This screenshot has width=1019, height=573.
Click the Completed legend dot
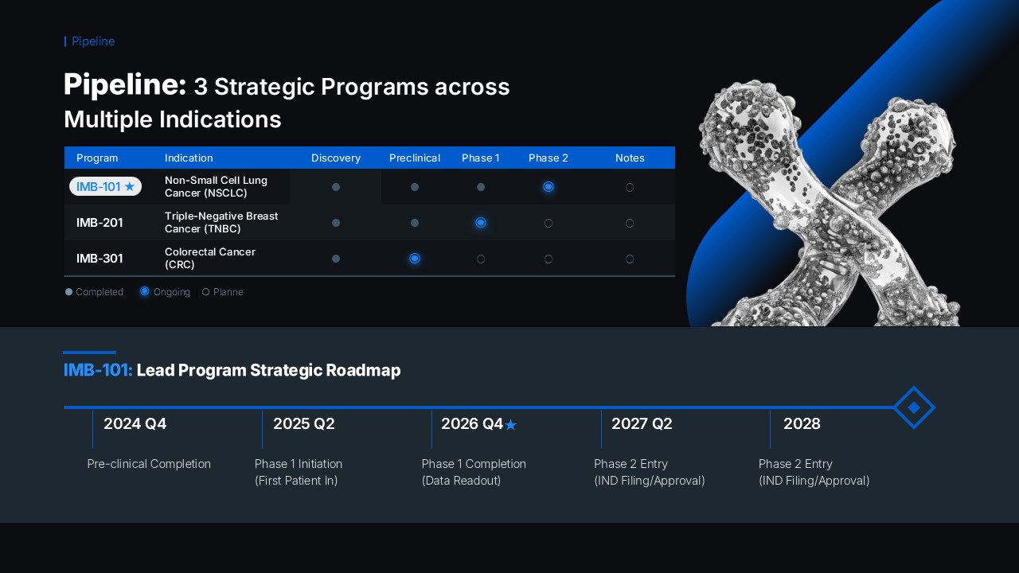68,292
